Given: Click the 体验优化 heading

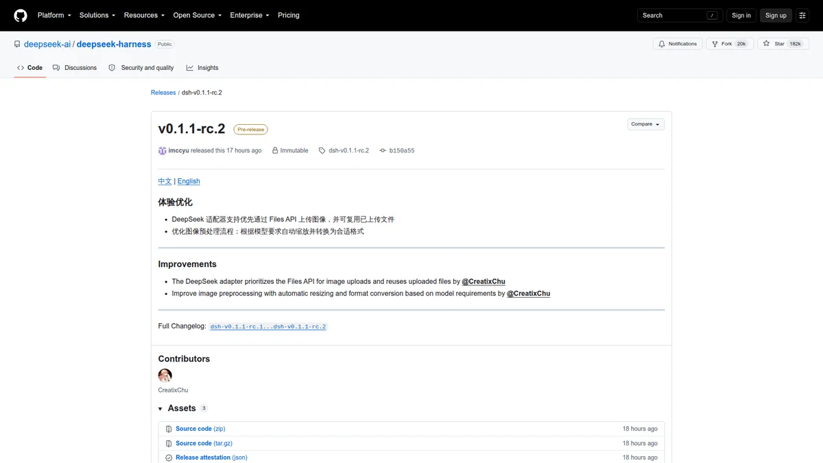Looking at the screenshot, I should coord(176,202).
